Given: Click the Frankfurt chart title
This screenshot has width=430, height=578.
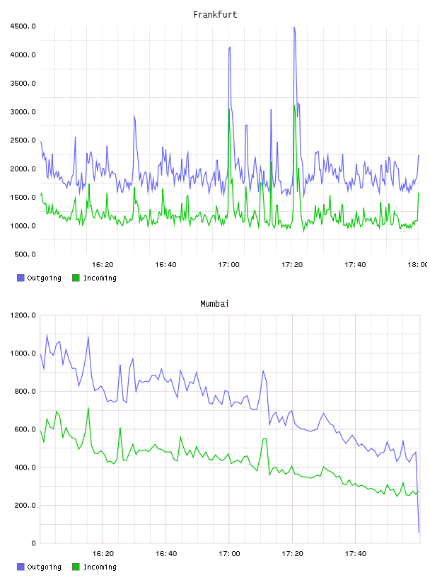Looking at the screenshot, I should tap(215, 15).
